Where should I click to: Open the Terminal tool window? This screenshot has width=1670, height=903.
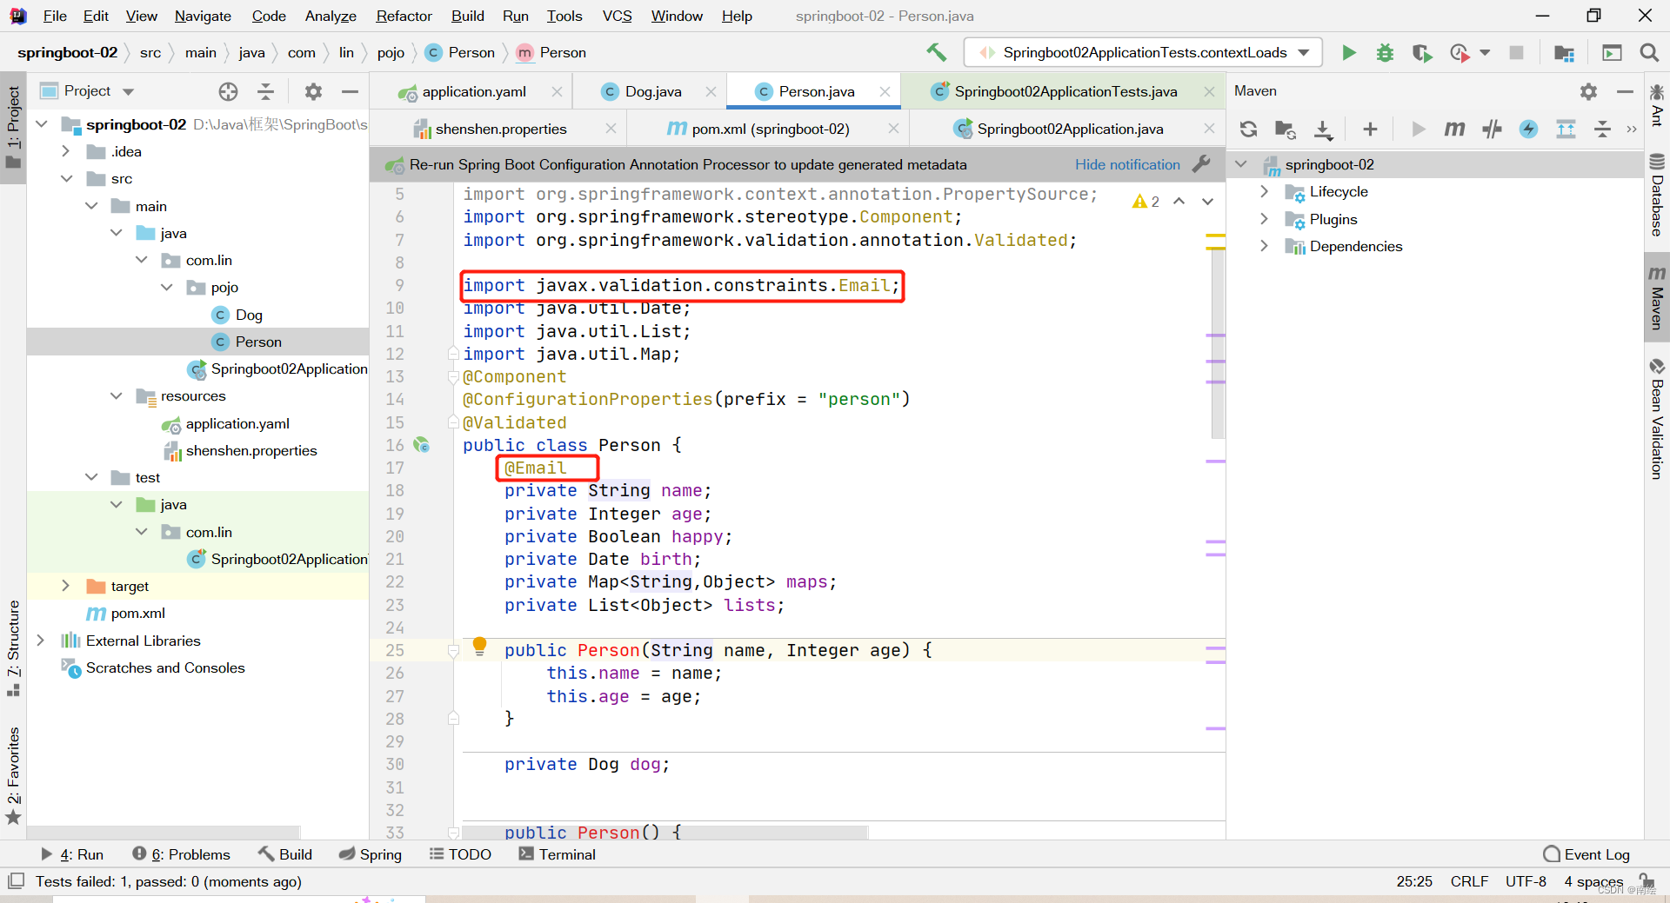click(558, 854)
